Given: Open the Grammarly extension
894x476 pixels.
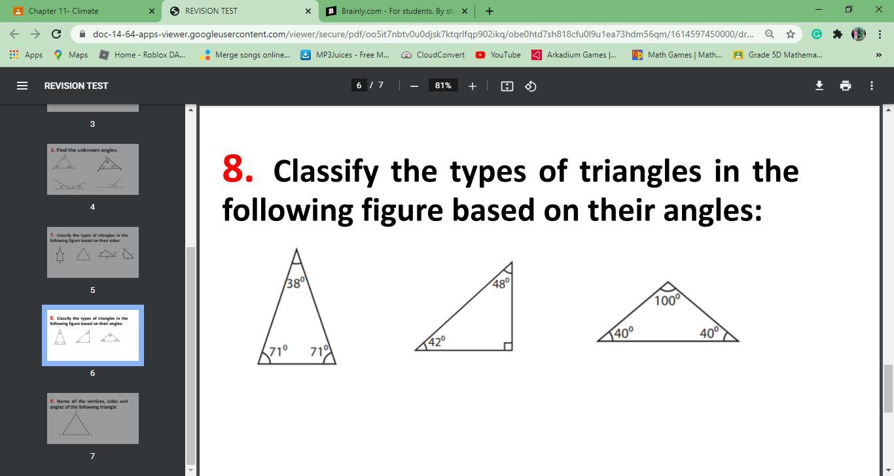Looking at the screenshot, I should (x=817, y=34).
